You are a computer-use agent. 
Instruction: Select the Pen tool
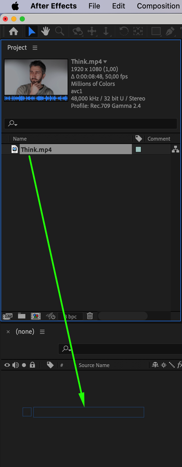[x=170, y=31]
